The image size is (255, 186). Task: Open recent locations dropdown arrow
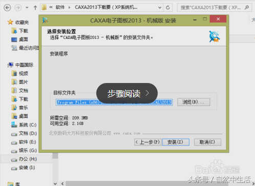[27, 8]
